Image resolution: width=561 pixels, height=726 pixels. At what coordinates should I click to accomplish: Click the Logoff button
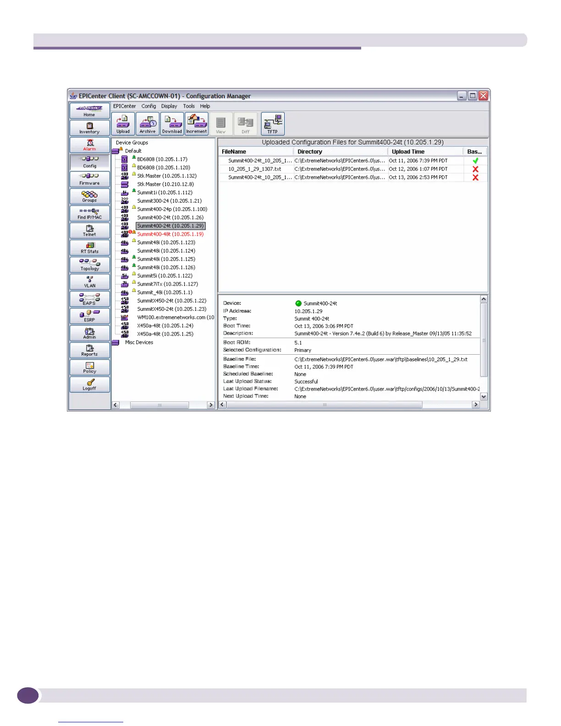(90, 385)
